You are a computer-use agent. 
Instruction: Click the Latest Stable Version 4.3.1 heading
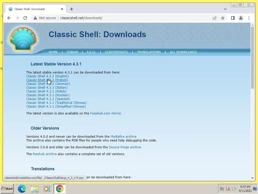(56, 64)
